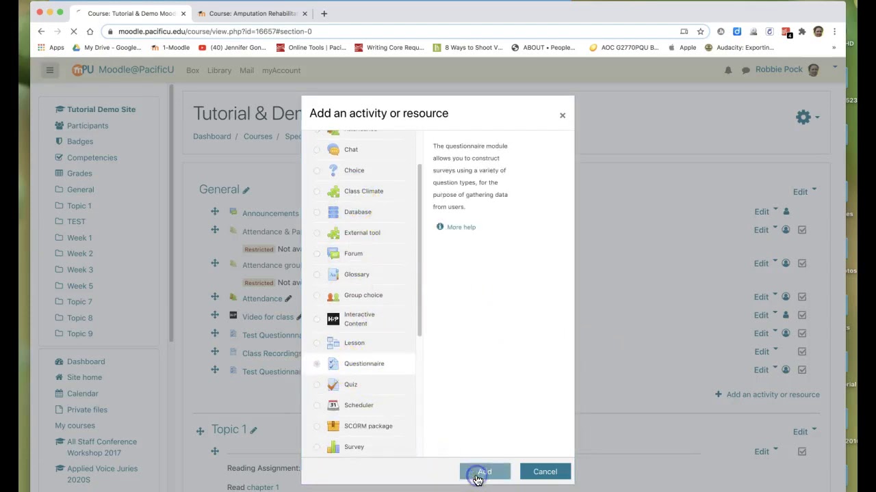Open the course settings gear menu
The width and height of the screenshot is (876, 492).
point(807,117)
